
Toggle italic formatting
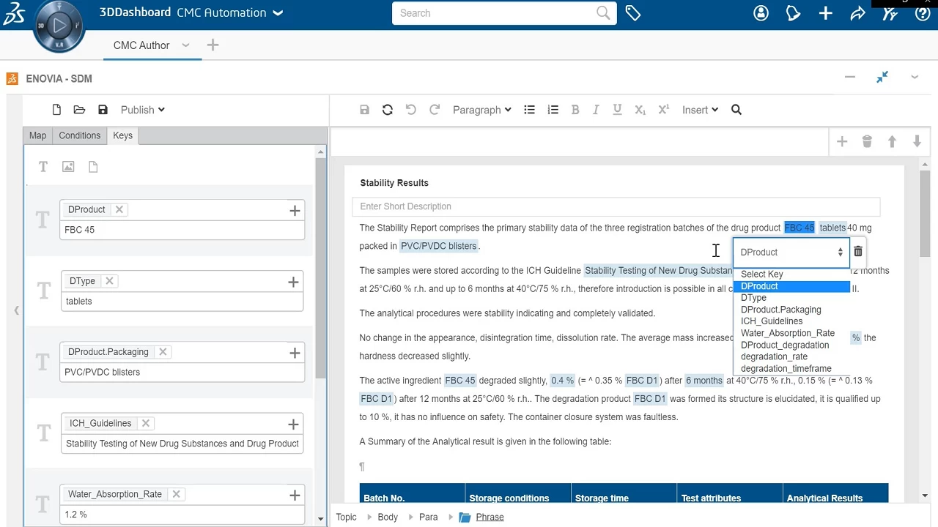pyautogui.click(x=596, y=110)
